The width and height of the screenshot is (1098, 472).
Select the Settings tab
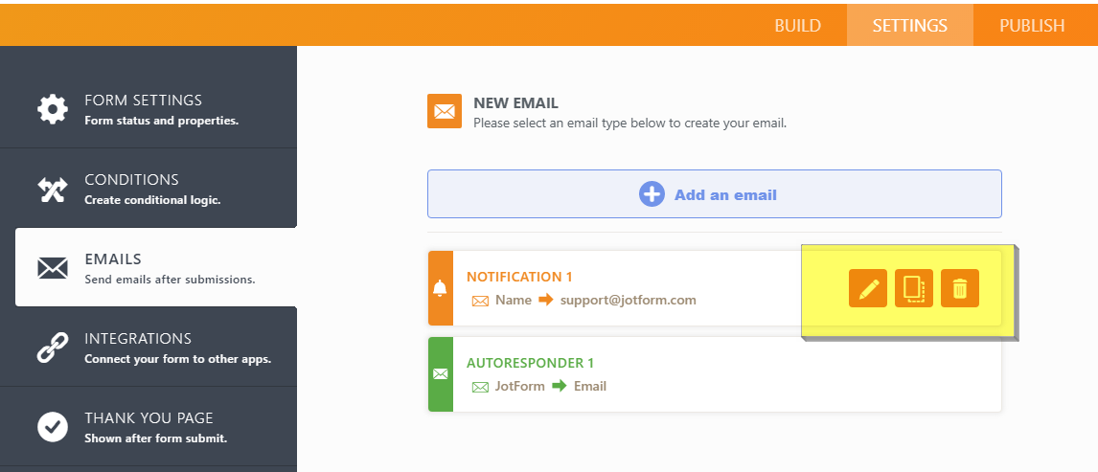[x=909, y=26]
